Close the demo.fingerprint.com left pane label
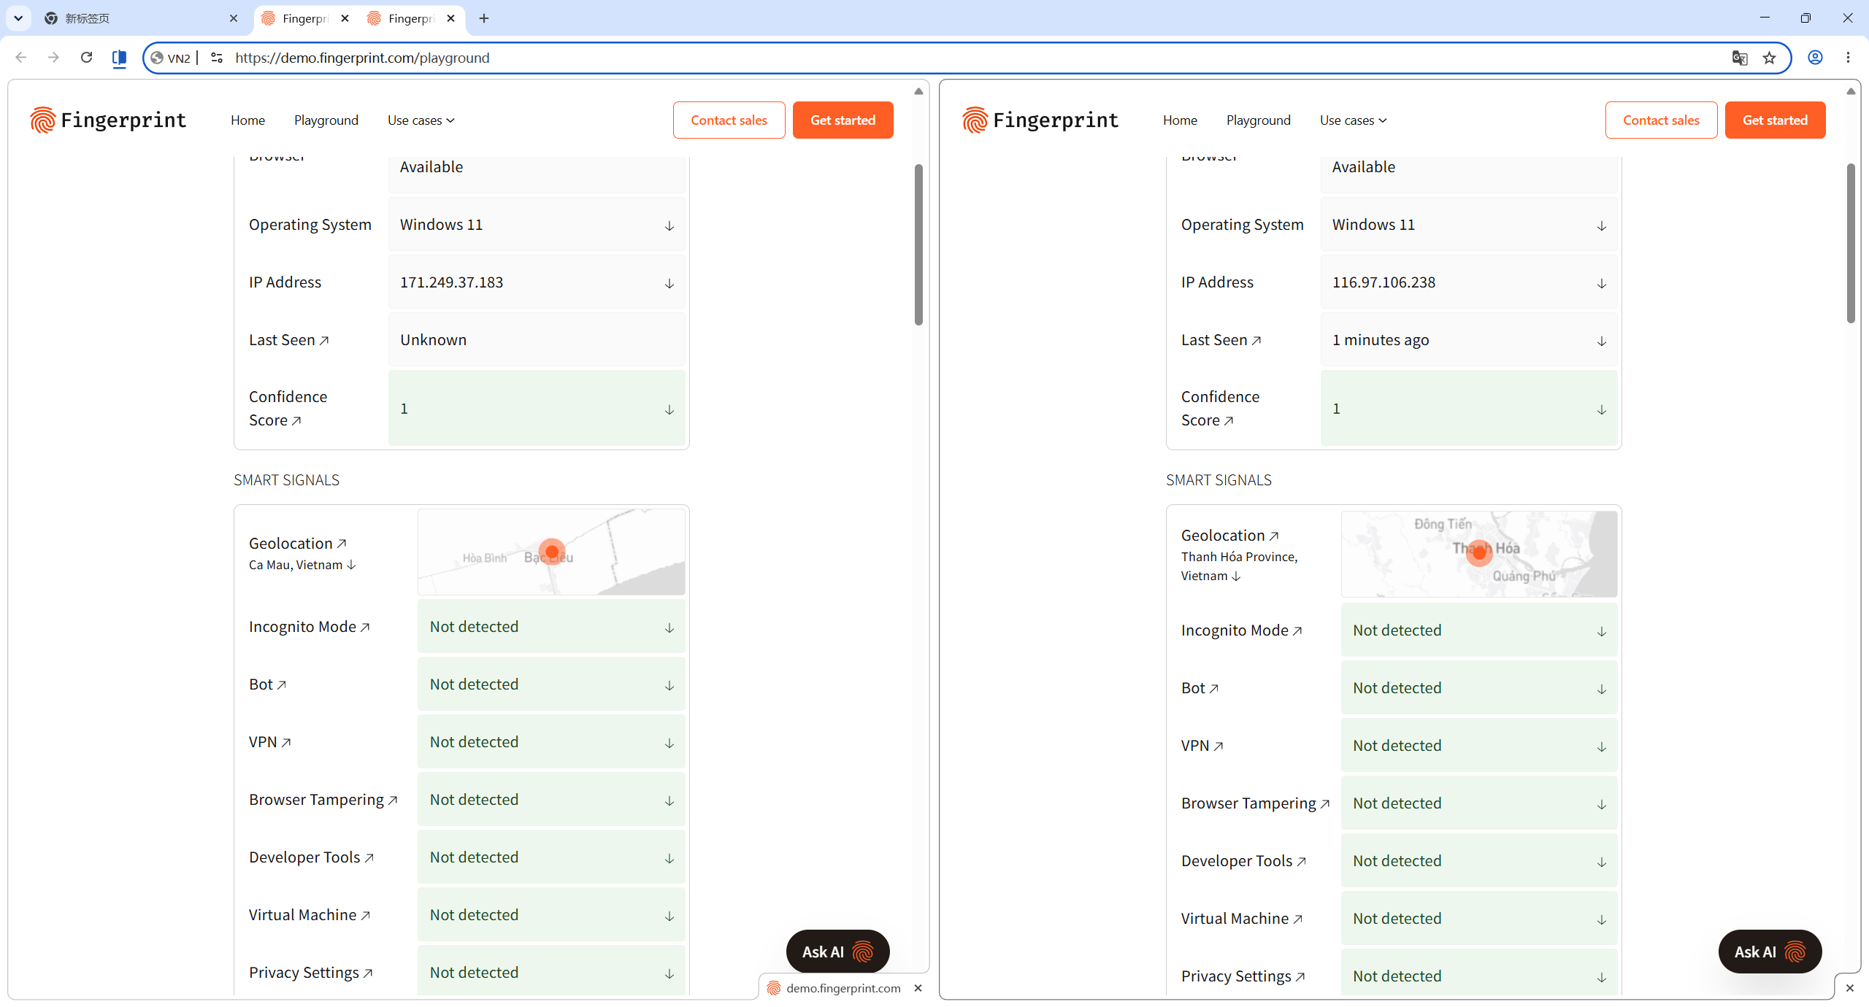This screenshot has width=1869, height=1007. tap(918, 988)
